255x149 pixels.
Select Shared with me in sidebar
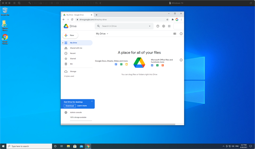(76, 48)
